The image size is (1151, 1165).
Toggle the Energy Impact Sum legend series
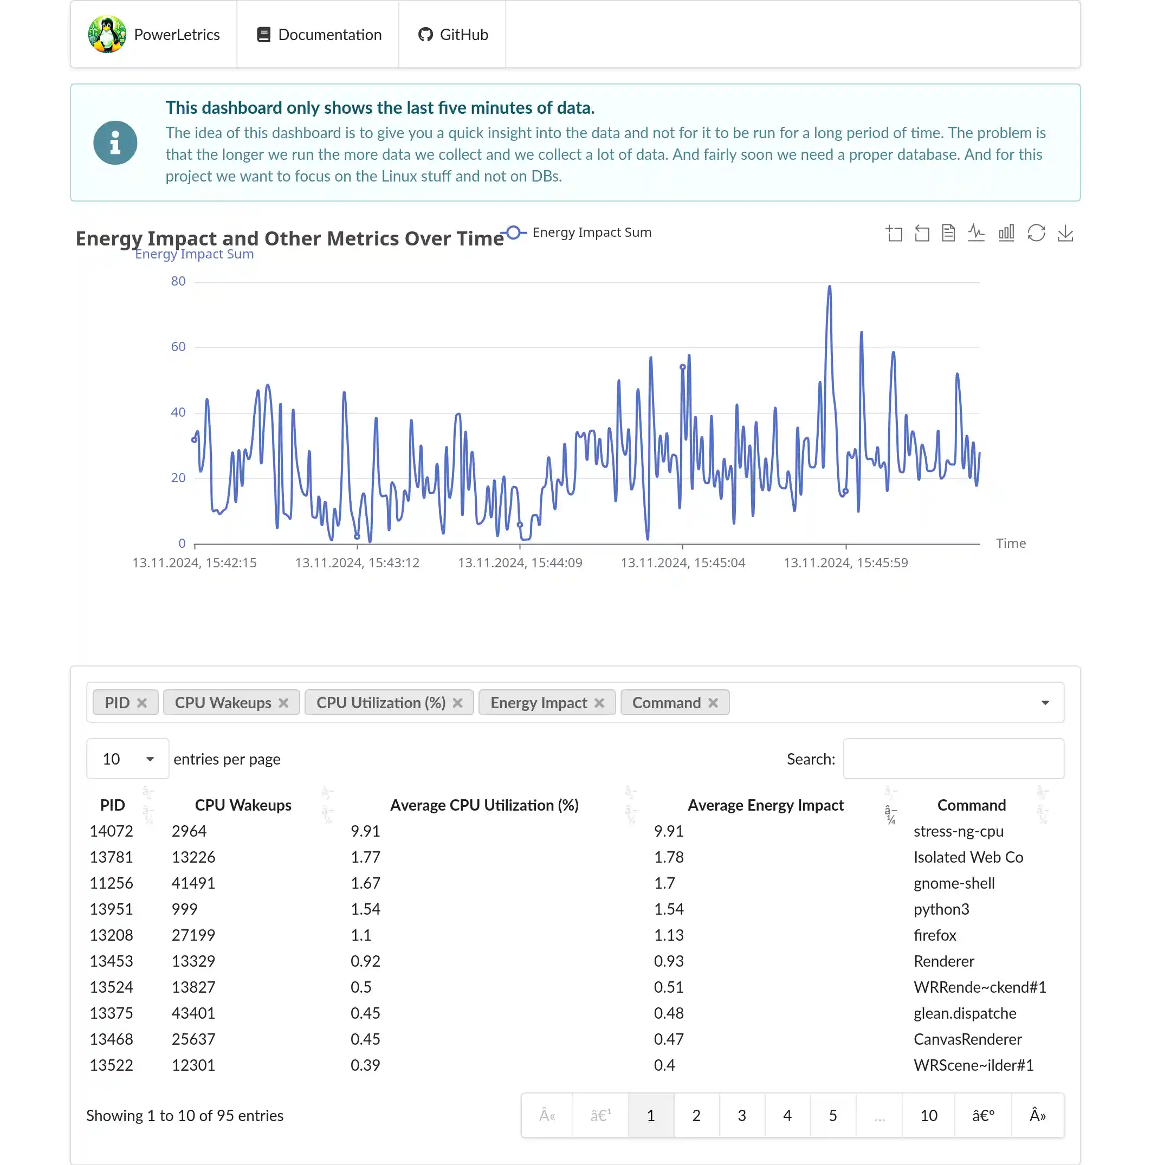(580, 232)
